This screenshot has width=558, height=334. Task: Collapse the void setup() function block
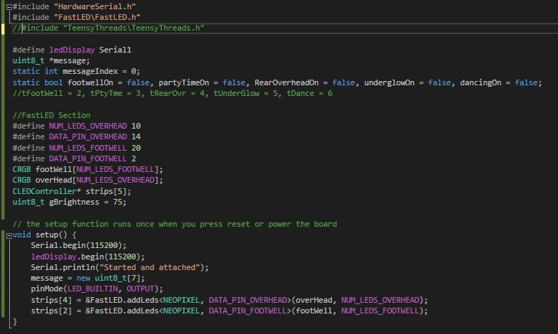9,235
